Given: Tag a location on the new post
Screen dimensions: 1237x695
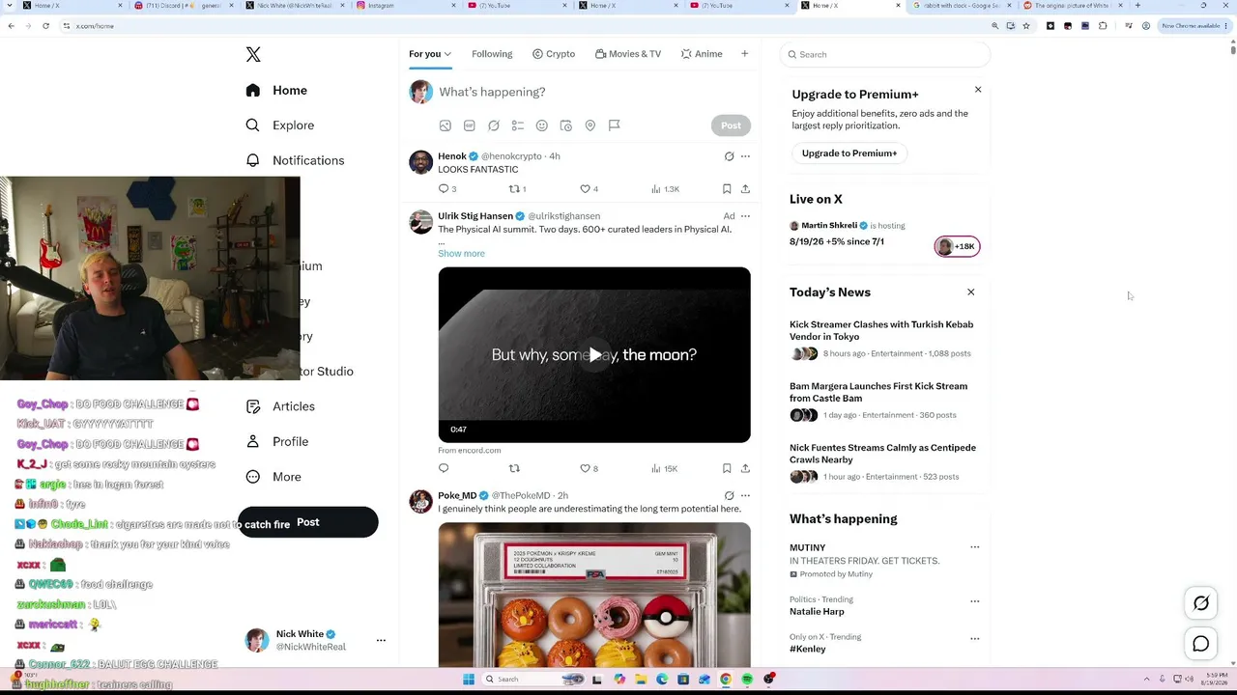Looking at the screenshot, I should pos(590,125).
